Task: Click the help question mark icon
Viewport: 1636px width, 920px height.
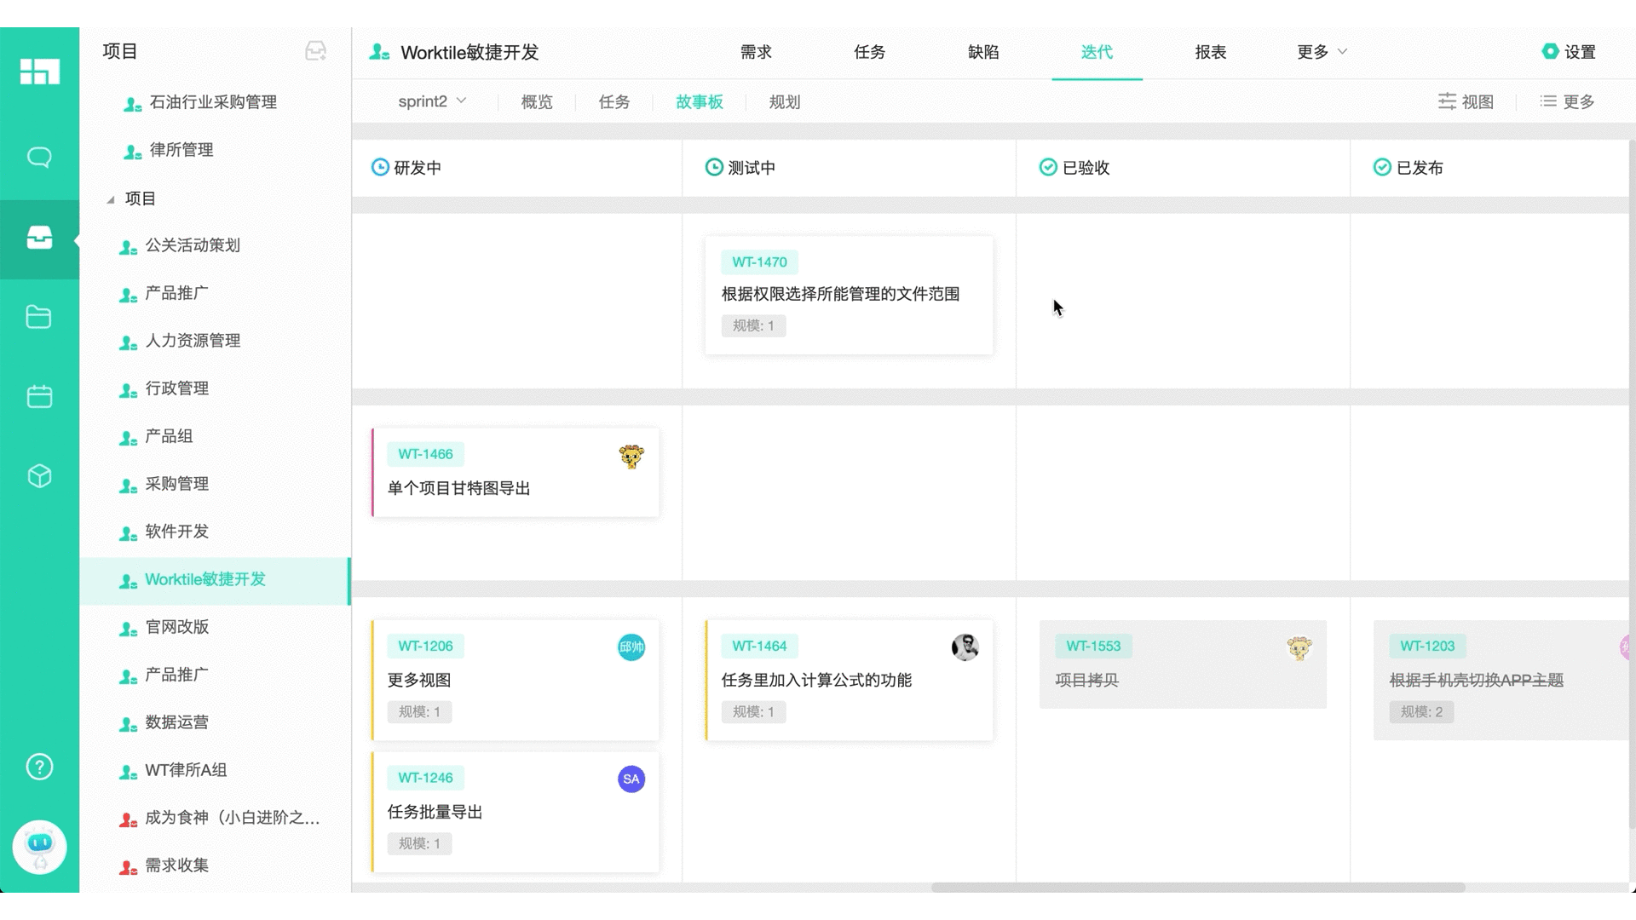Action: 39,767
